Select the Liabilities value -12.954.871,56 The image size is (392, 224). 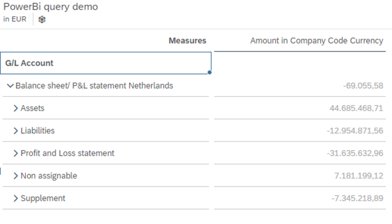click(x=355, y=131)
